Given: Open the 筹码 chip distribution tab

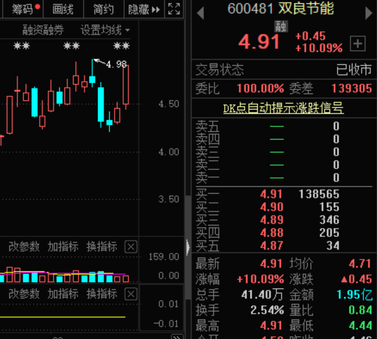Looking at the screenshot, I should (x=23, y=9).
